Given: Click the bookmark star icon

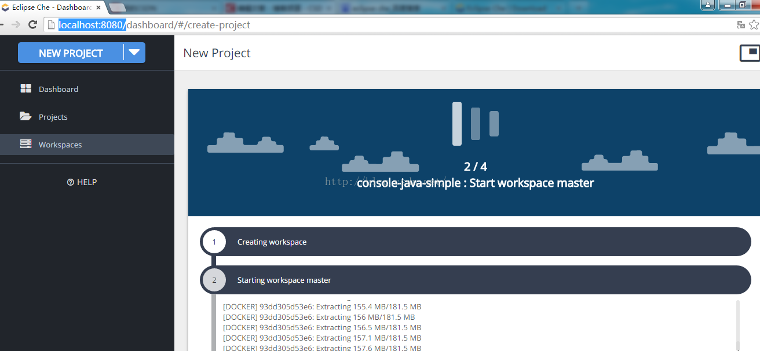Looking at the screenshot, I should (x=754, y=25).
